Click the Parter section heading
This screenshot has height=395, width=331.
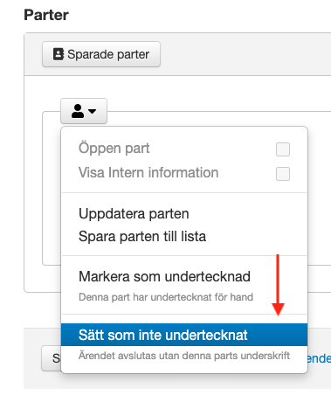[46, 15]
